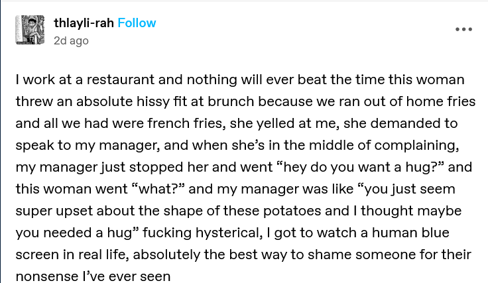This screenshot has height=283, width=488.
Task: Click thlayli-rah's avatar thumbnail
Action: (29, 30)
